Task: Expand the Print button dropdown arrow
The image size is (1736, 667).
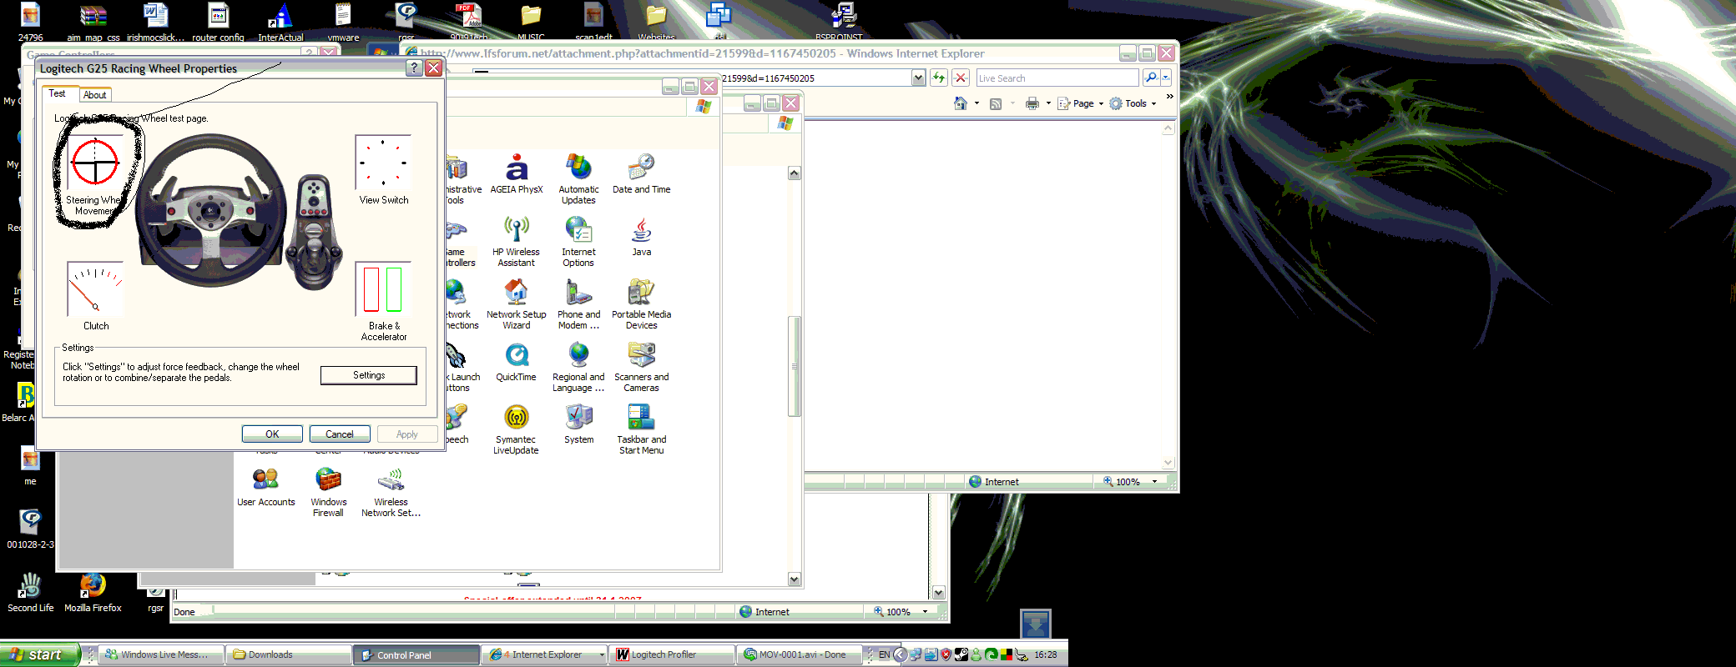Action: coord(1048,103)
